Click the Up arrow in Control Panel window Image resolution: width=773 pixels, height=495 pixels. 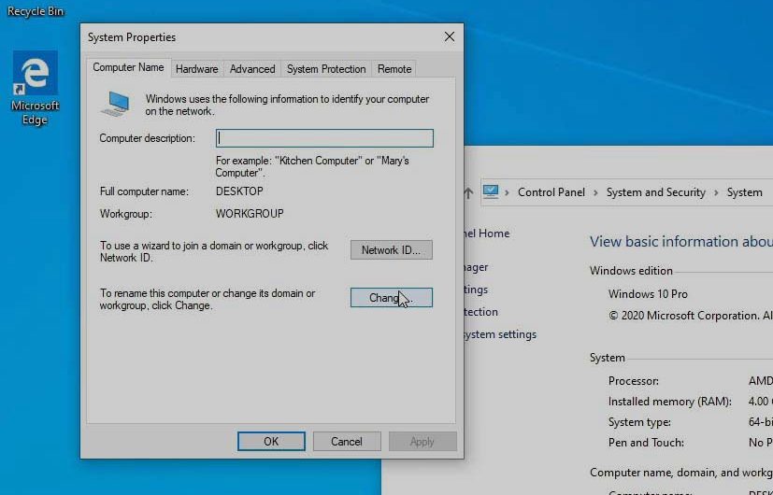click(468, 192)
